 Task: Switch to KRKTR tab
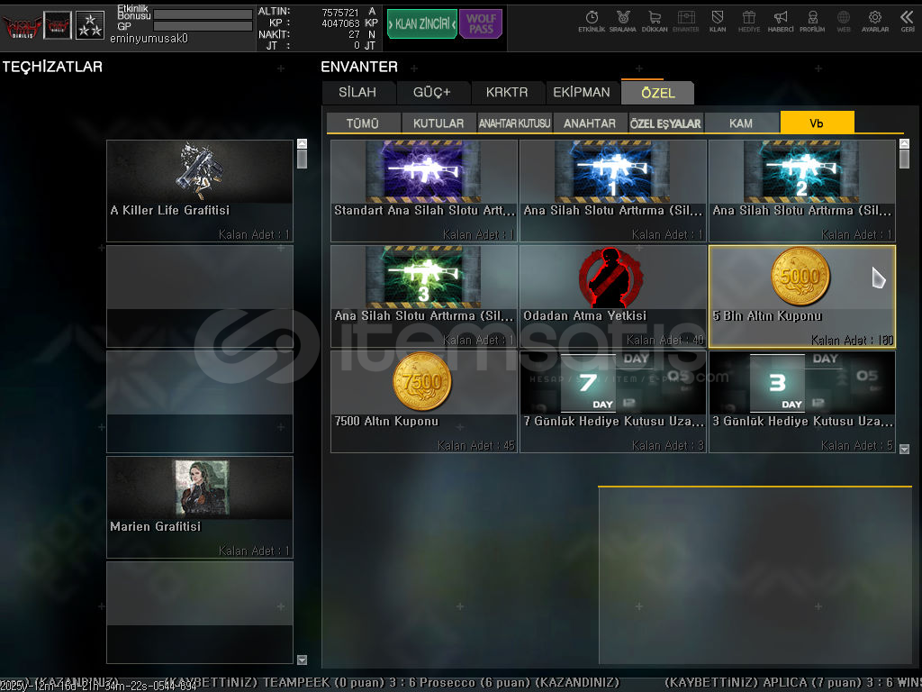coord(507,93)
